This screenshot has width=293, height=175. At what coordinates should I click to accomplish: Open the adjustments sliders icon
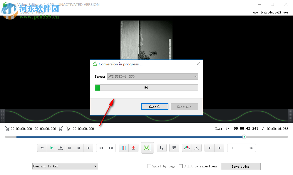(x=174, y=148)
